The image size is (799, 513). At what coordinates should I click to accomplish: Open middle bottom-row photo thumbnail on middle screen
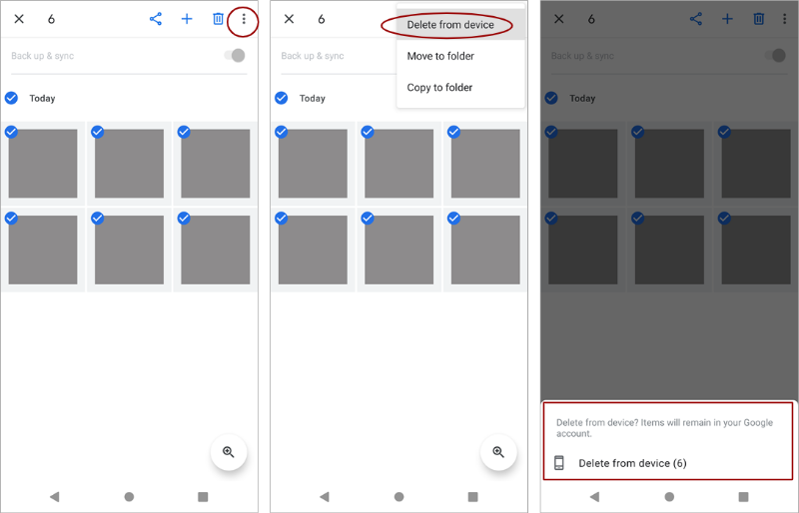click(399, 250)
